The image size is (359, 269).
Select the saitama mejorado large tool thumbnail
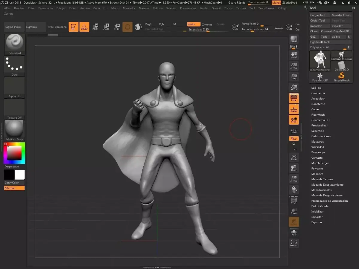pyautogui.click(x=320, y=61)
